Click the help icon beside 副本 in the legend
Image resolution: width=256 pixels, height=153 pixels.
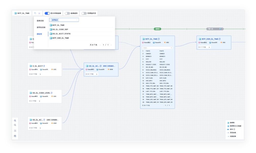click(234, 129)
